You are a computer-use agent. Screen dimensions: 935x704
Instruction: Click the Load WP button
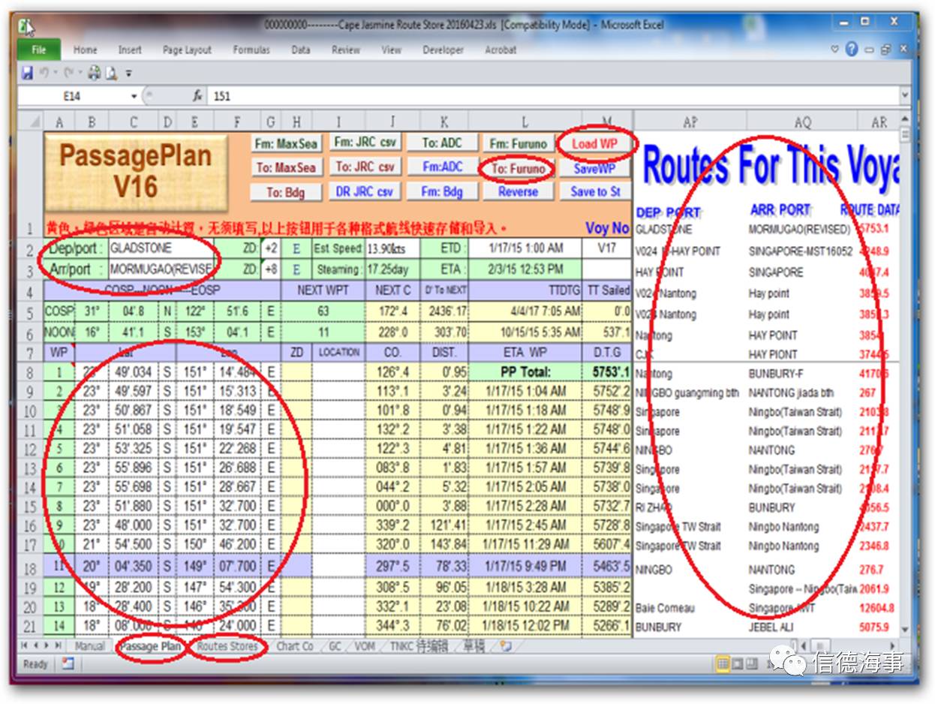pos(595,143)
